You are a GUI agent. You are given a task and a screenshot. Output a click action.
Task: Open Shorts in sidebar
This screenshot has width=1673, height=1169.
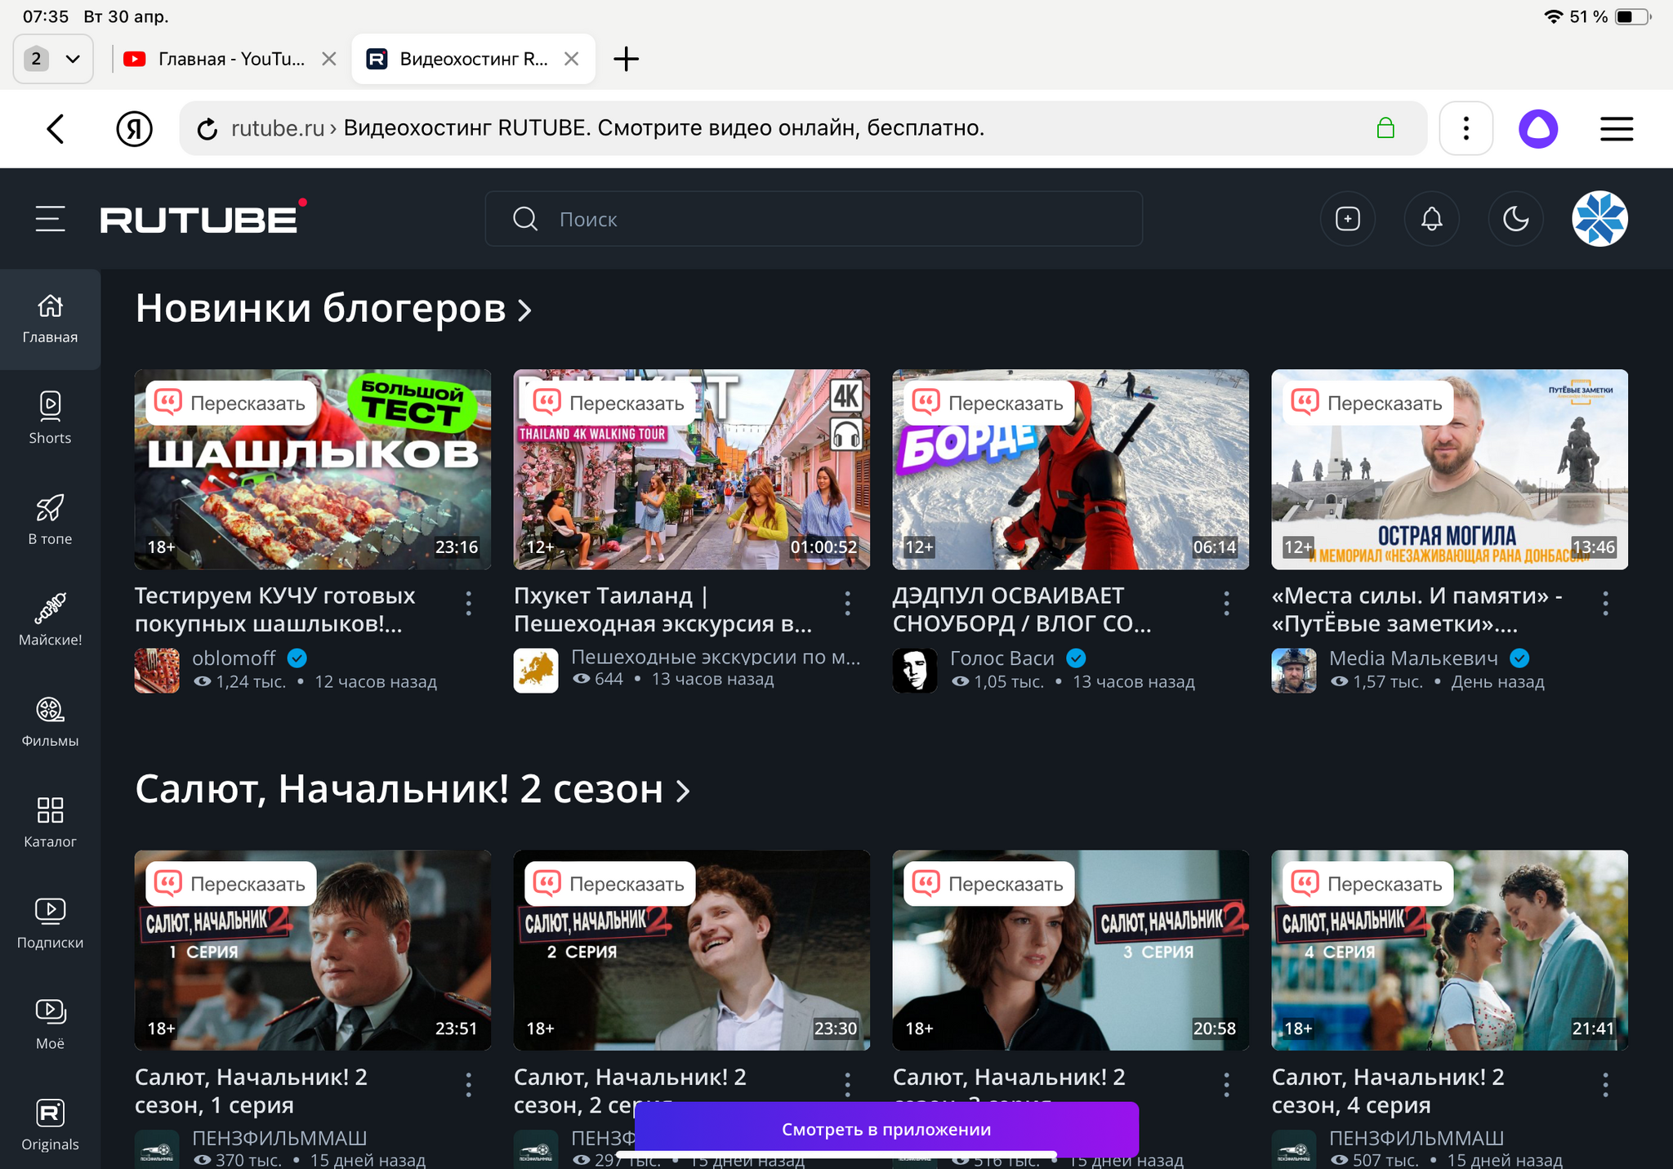[x=50, y=418]
